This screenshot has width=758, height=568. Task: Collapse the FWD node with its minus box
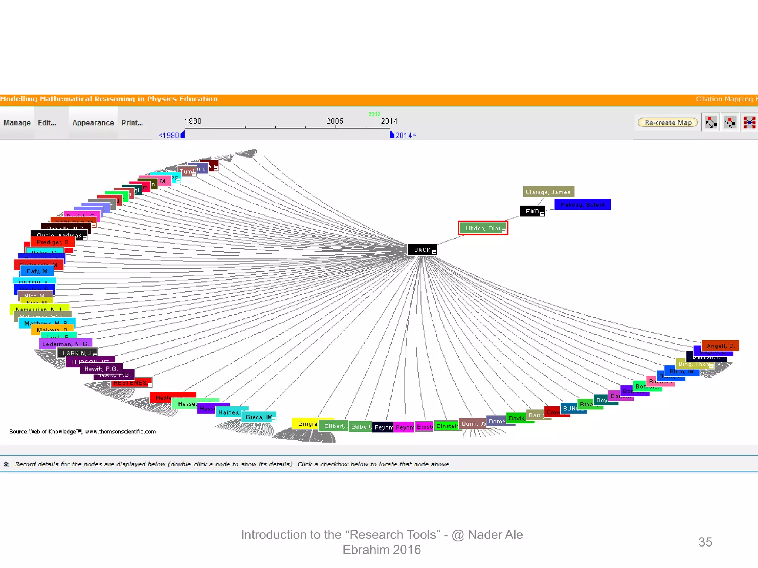pyautogui.click(x=542, y=214)
